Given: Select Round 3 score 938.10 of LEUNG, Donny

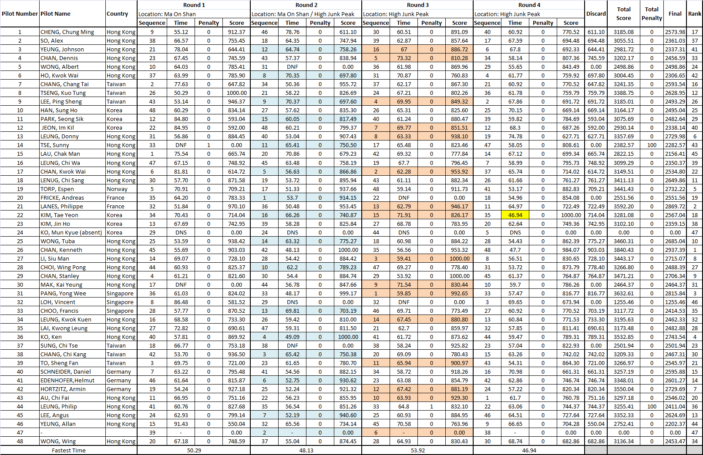Looking at the screenshot, I should [x=459, y=137].
